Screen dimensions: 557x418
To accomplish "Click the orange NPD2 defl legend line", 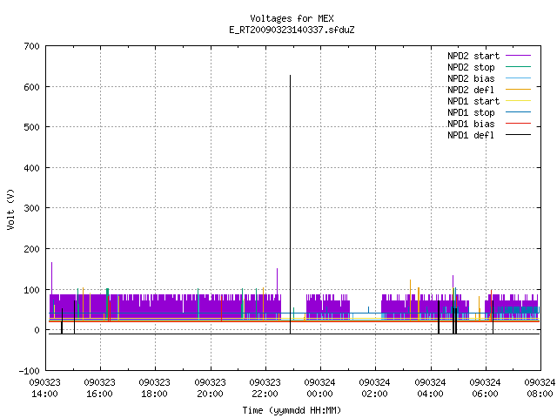I will click(519, 90).
